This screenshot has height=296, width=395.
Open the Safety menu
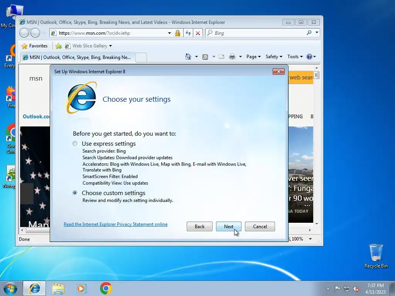click(x=274, y=57)
